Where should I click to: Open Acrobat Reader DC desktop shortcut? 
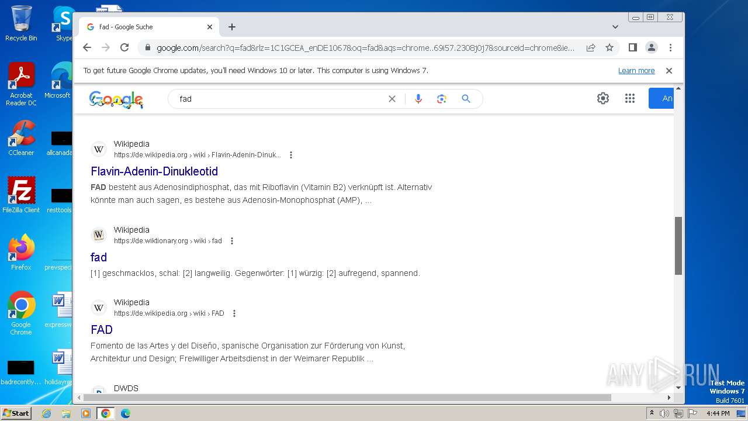[x=21, y=84]
